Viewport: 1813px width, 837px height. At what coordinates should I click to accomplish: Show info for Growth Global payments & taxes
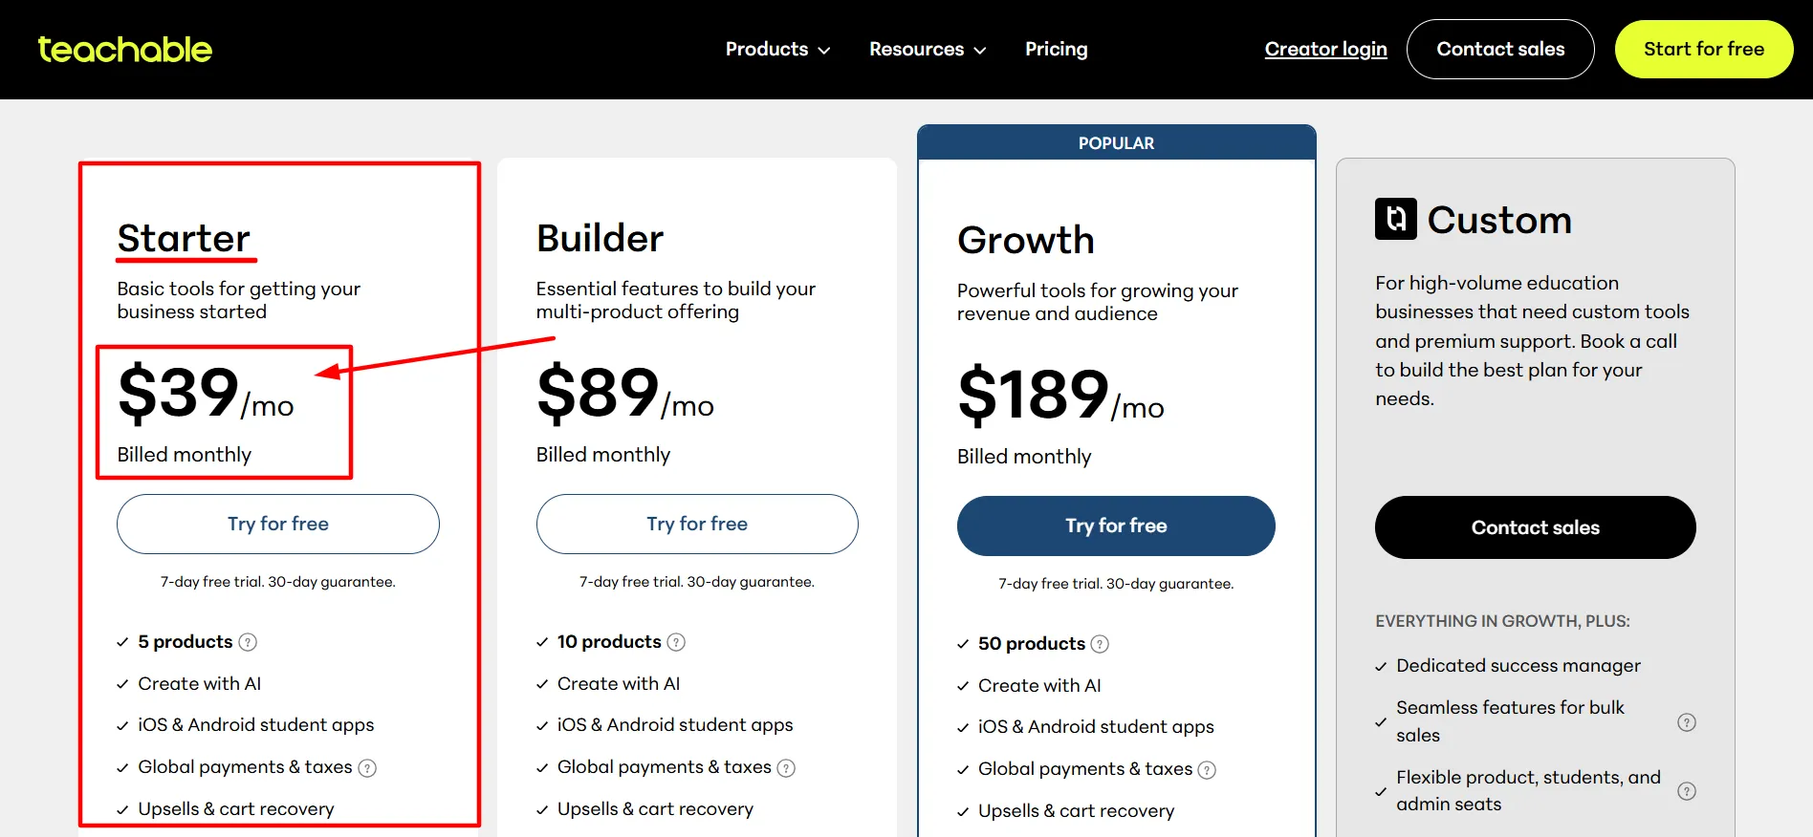click(1207, 770)
